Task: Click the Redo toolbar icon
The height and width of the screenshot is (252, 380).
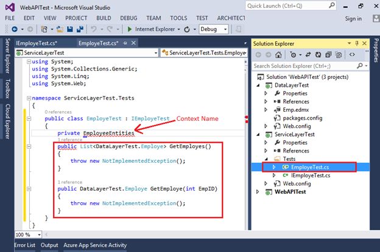Action: [110, 29]
